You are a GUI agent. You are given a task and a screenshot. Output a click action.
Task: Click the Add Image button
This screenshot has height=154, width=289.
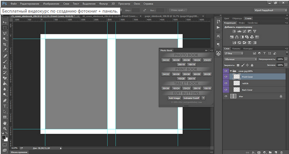tap(174, 98)
